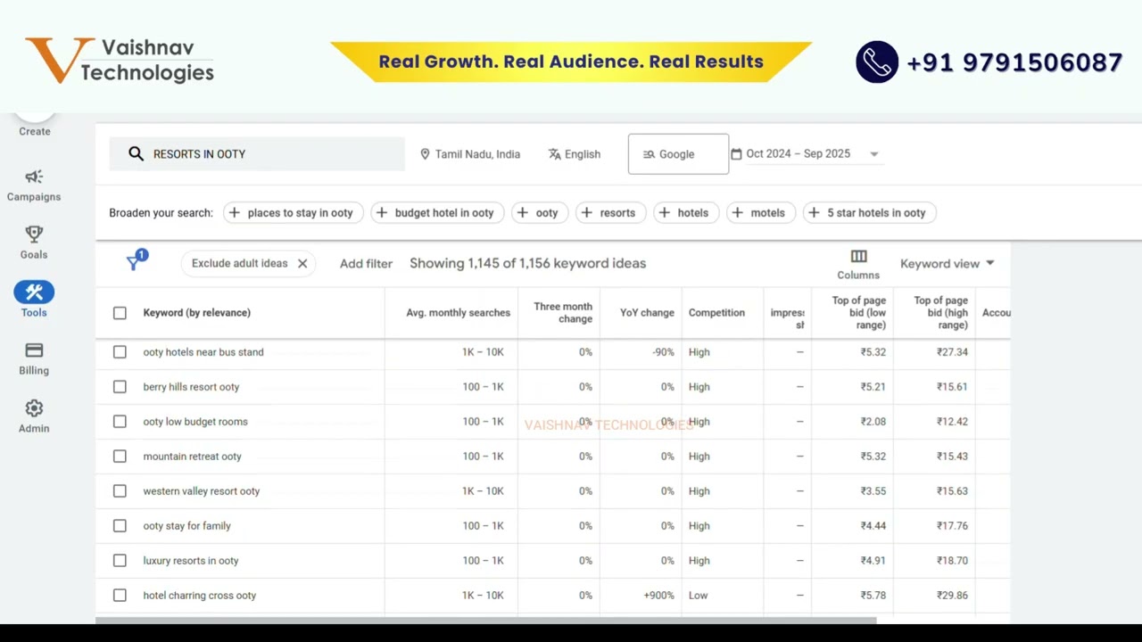Click the language translate icon
The image size is (1142, 642).
(x=554, y=154)
